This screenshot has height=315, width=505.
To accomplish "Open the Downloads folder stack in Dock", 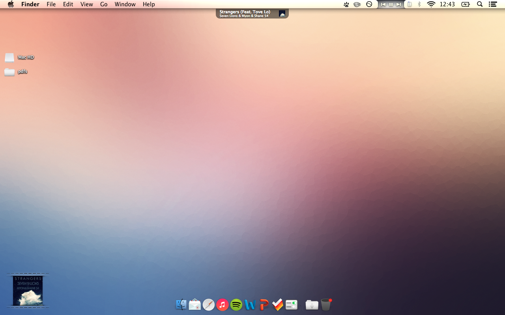I will pyautogui.click(x=312, y=305).
